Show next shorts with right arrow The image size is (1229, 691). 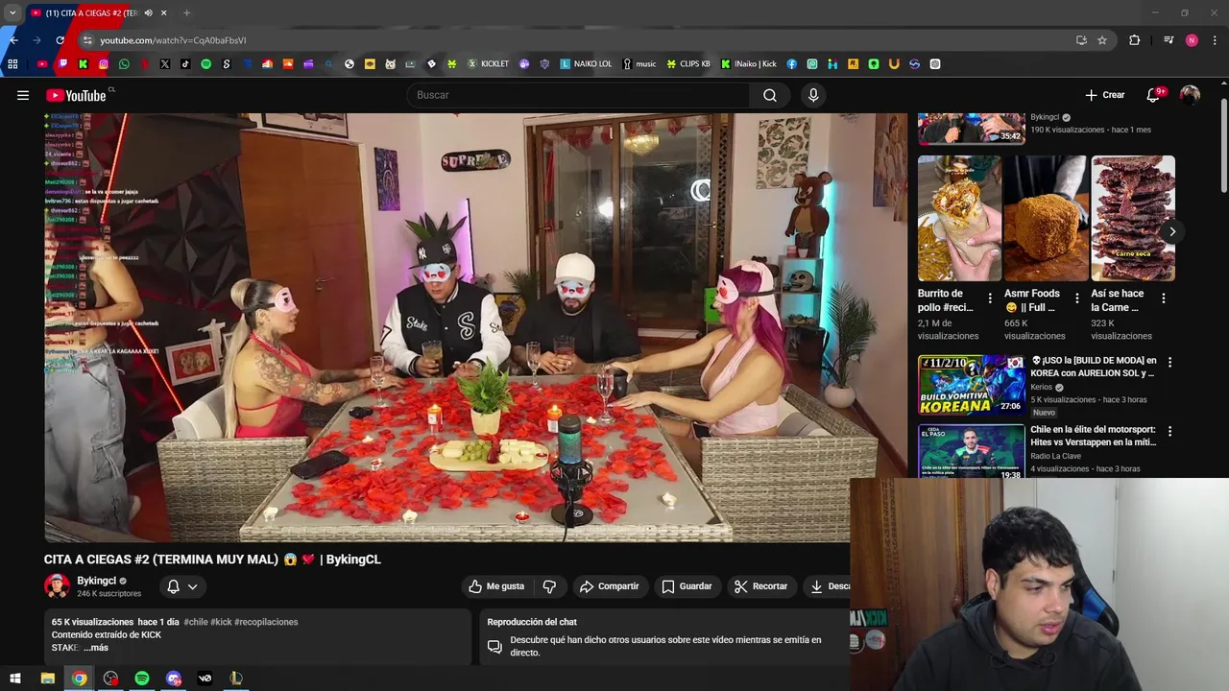1172,231
